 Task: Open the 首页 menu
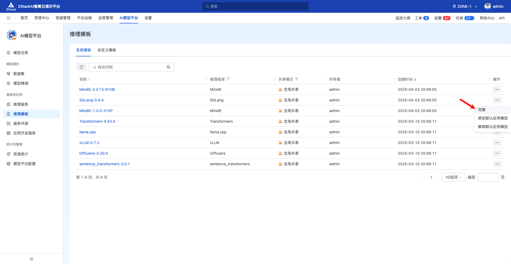coord(24,18)
